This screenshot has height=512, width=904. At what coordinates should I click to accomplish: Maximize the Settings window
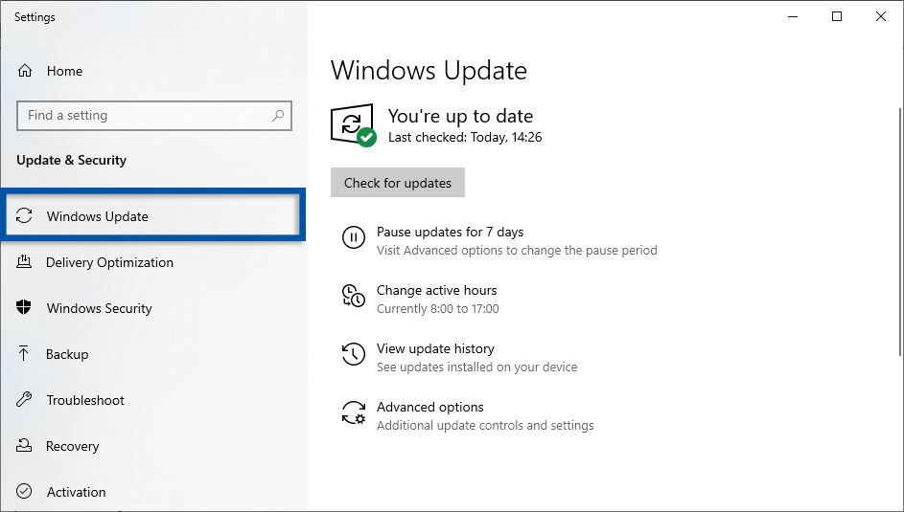click(x=837, y=16)
